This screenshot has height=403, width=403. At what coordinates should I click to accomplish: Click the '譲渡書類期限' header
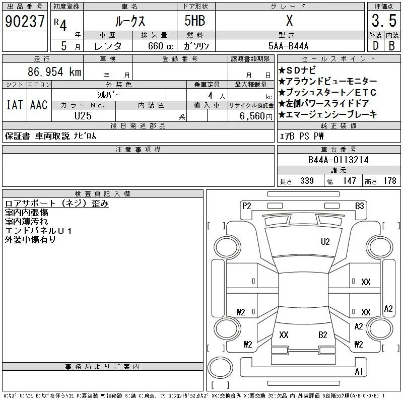click(250, 59)
